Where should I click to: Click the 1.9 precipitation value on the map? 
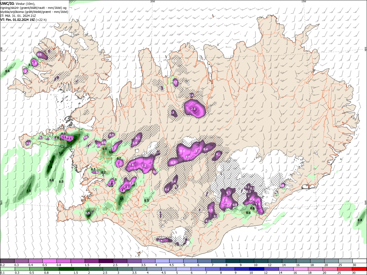coord(65,137)
